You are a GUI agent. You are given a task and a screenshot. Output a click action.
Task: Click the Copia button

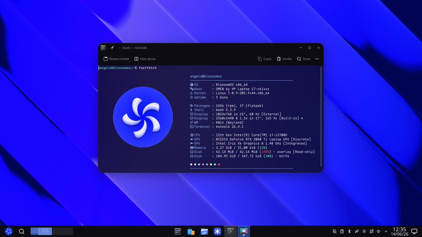[x=264, y=59]
